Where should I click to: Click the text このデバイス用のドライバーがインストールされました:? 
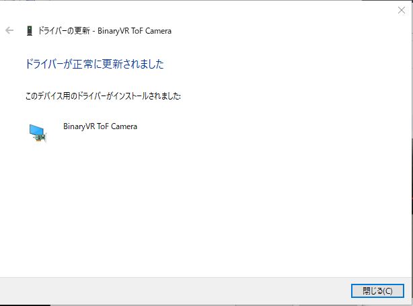click(x=103, y=96)
